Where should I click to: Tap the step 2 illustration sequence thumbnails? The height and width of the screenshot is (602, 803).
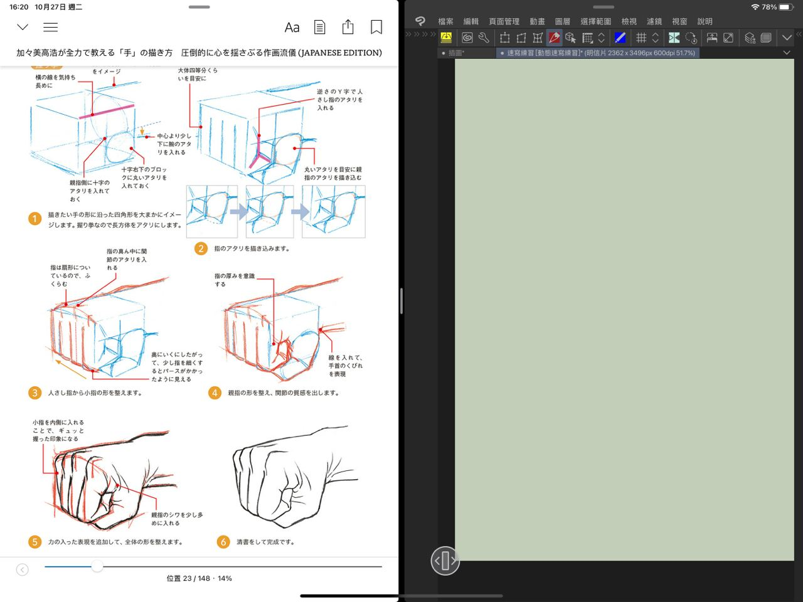[276, 211]
